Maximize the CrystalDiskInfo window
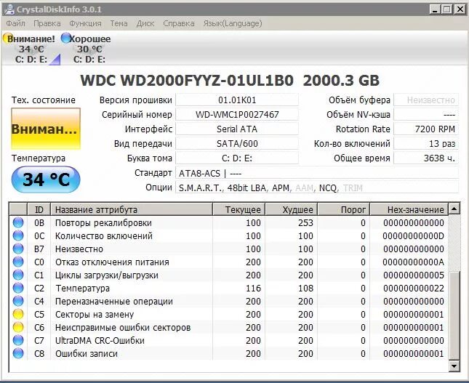This screenshot has width=469, height=383. pyautogui.click(x=447, y=9)
